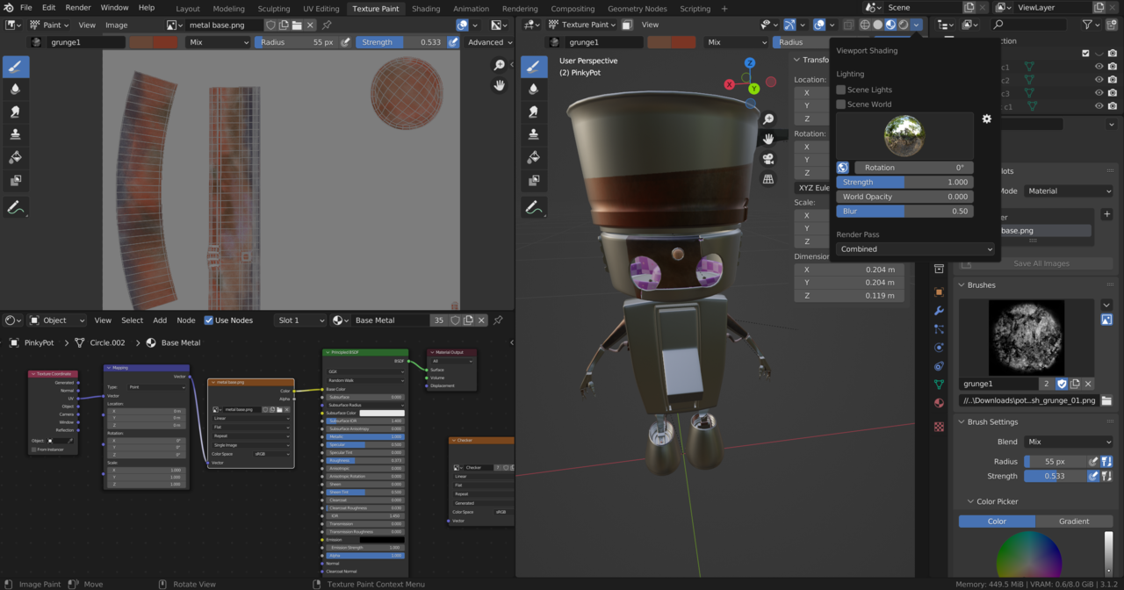
Task: Click the pan hand icon in the image editor
Action: [x=500, y=85]
